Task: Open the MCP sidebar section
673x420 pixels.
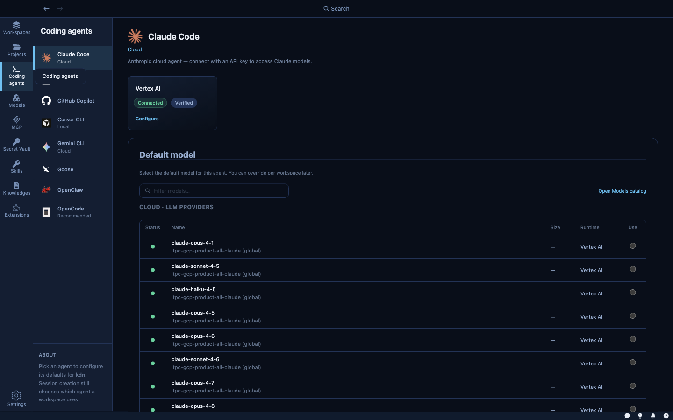Action: pos(16,123)
